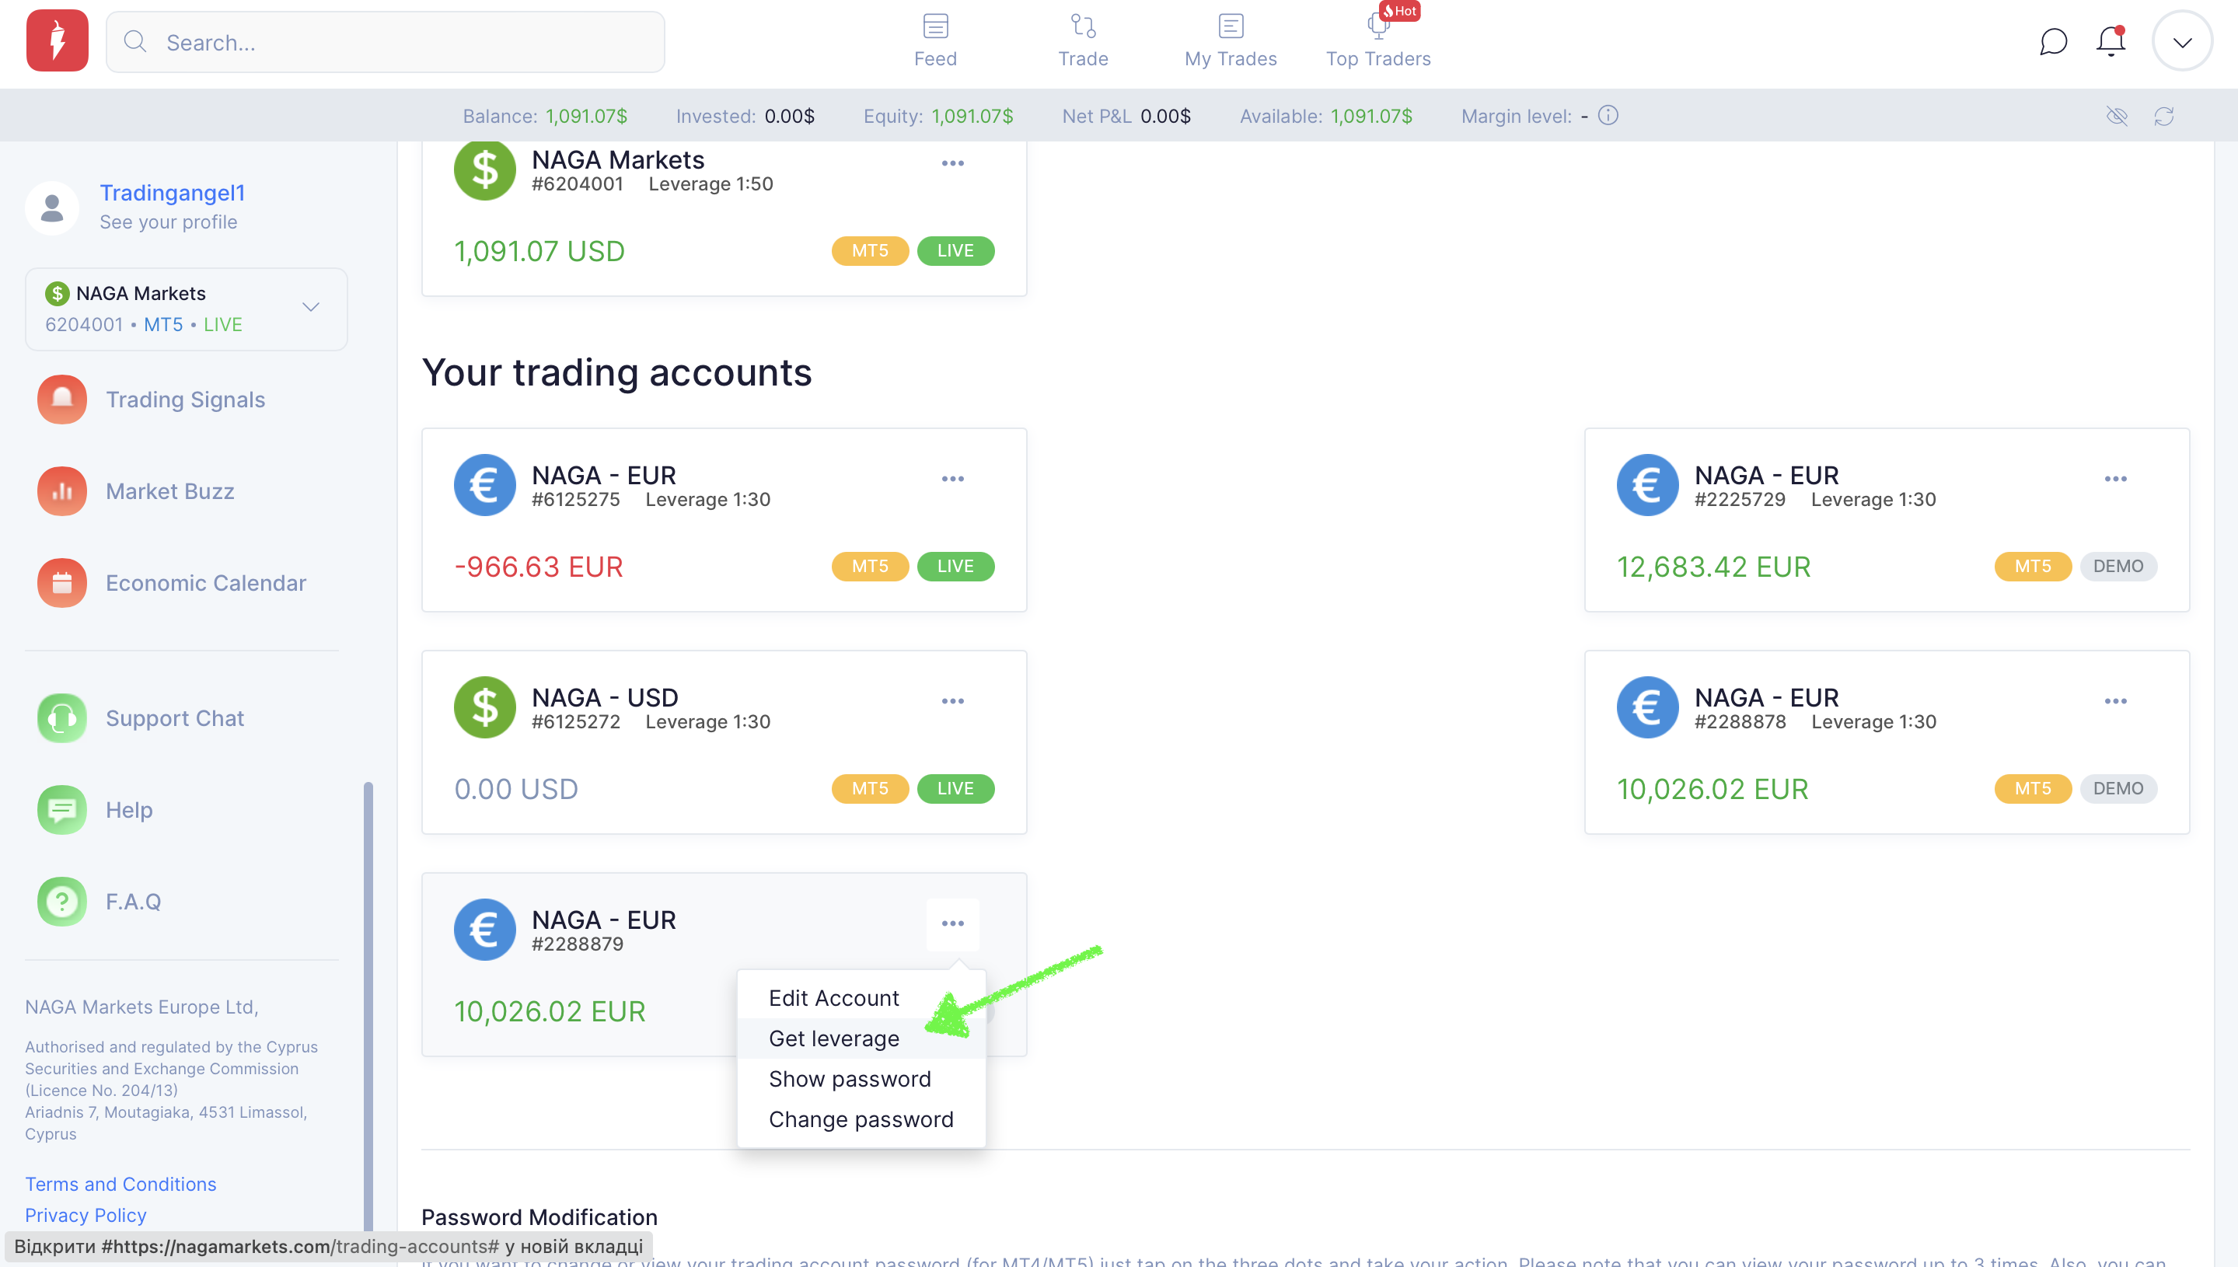Open the profile dropdown at top right
The height and width of the screenshot is (1267, 2238).
point(2181,40)
